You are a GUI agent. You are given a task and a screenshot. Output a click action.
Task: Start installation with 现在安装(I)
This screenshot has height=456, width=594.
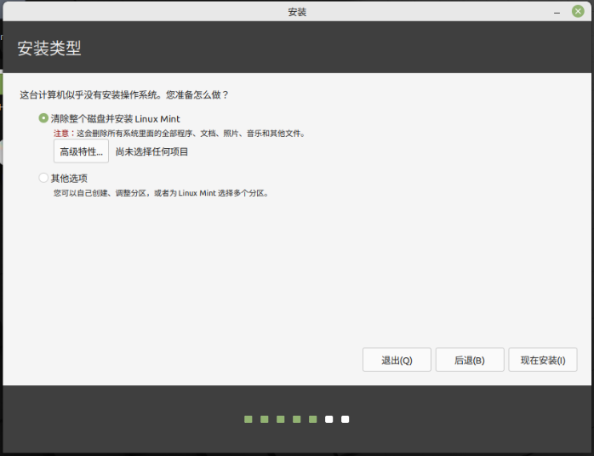pos(543,360)
